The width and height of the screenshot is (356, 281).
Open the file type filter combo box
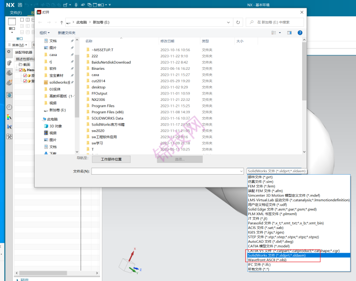(277, 171)
